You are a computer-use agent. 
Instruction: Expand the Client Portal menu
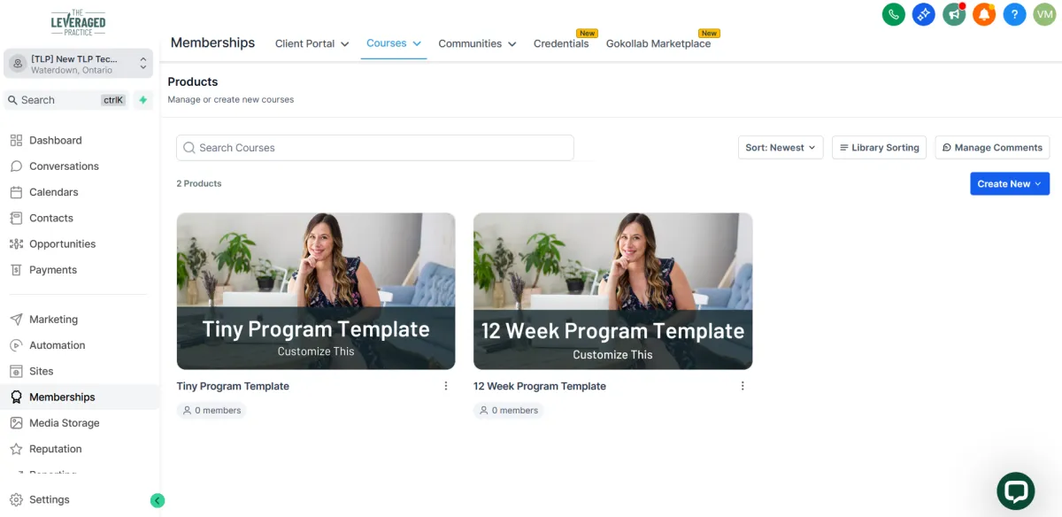tap(312, 43)
